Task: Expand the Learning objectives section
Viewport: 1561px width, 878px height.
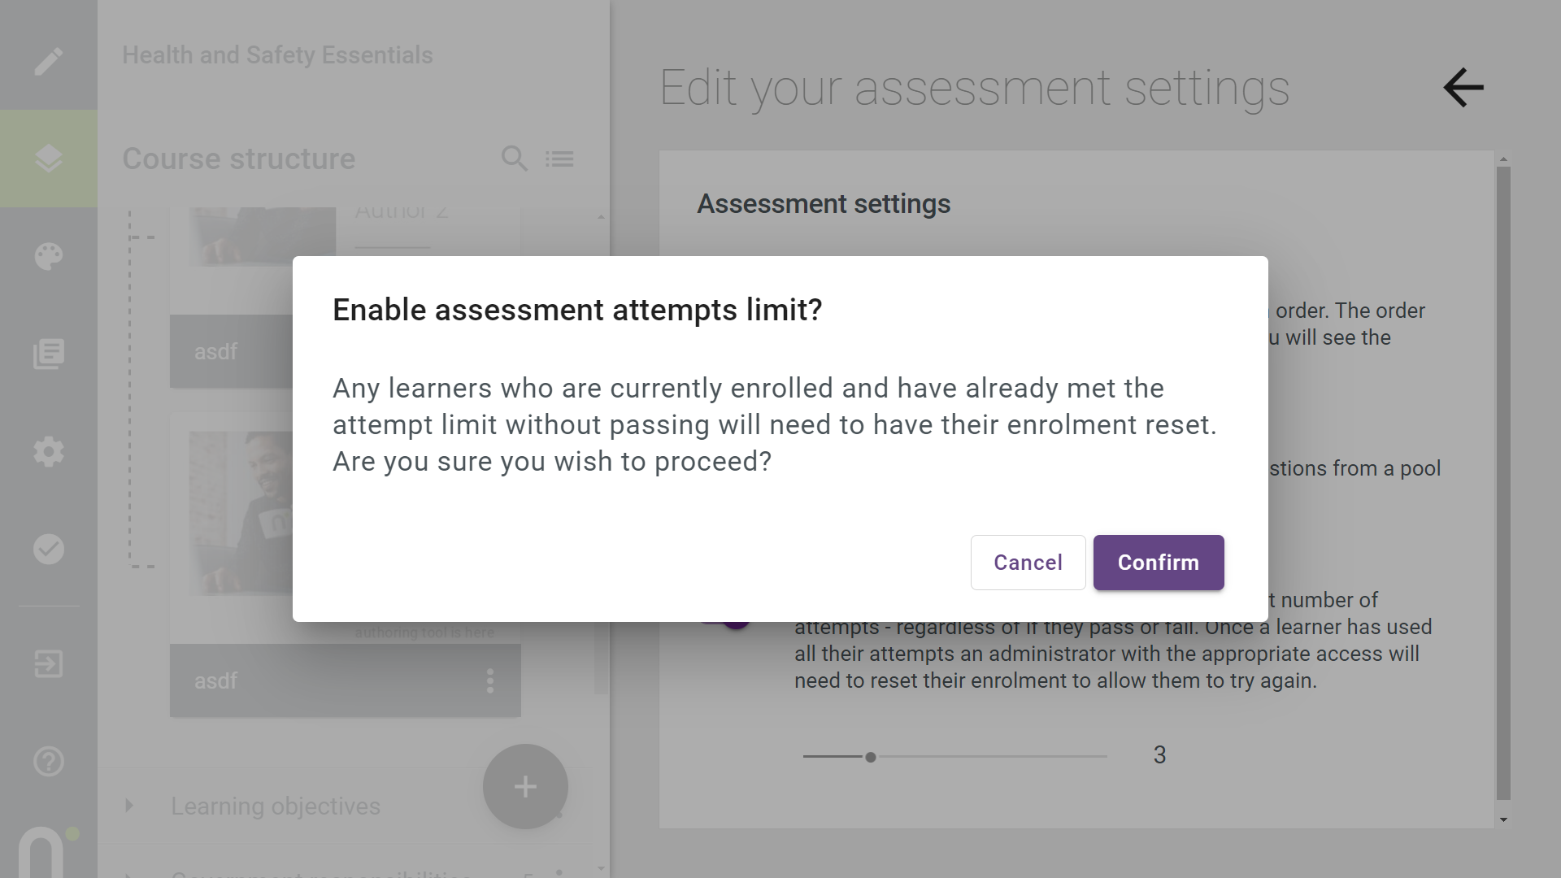Action: click(x=128, y=806)
